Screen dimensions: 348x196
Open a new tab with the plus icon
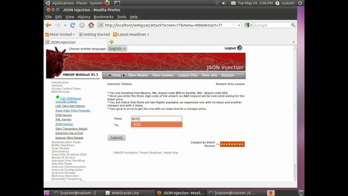tap(111, 42)
